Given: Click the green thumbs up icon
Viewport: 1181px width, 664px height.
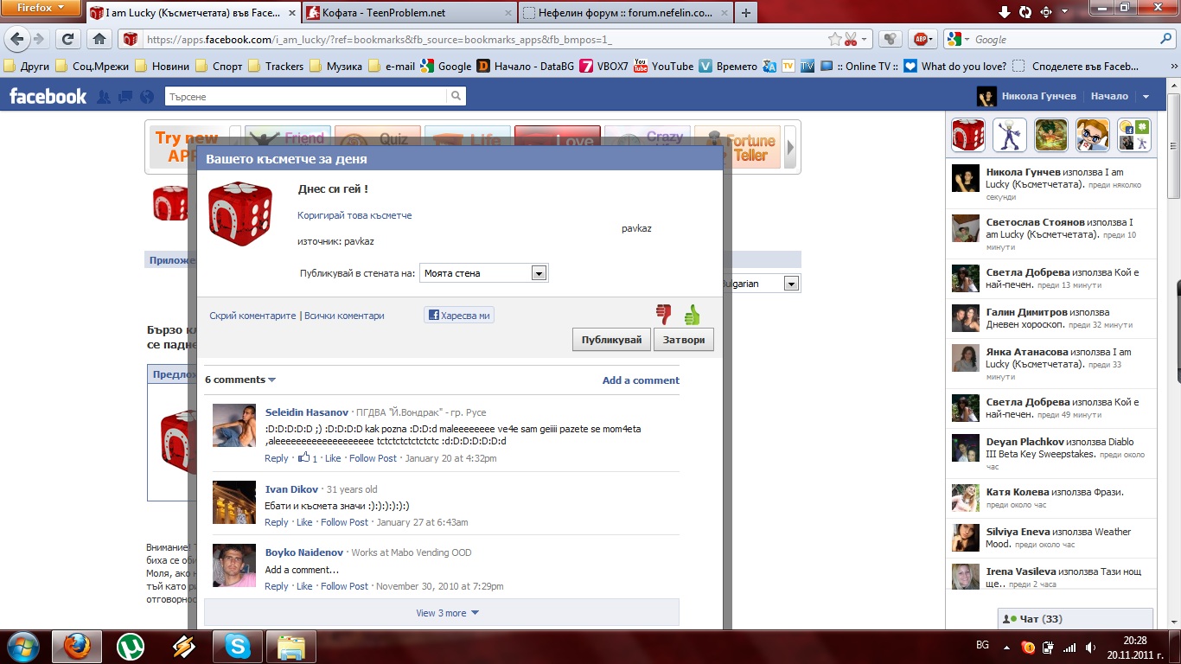Looking at the screenshot, I should coord(692,315).
